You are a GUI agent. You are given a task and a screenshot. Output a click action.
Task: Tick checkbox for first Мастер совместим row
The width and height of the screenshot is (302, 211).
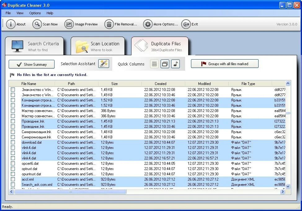pyautogui.click(x=13, y=111)
